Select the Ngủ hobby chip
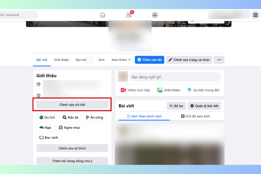 (x=45, y=128)
